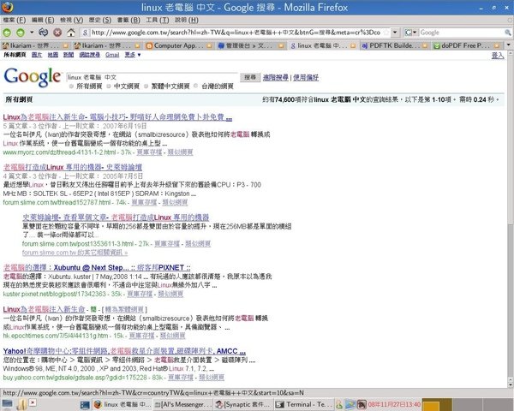
Task: Go back with the green Back arrow
Action: point(7,33)
